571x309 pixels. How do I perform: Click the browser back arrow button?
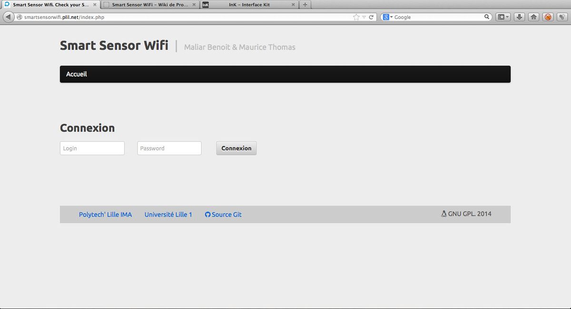pos(8,17)
